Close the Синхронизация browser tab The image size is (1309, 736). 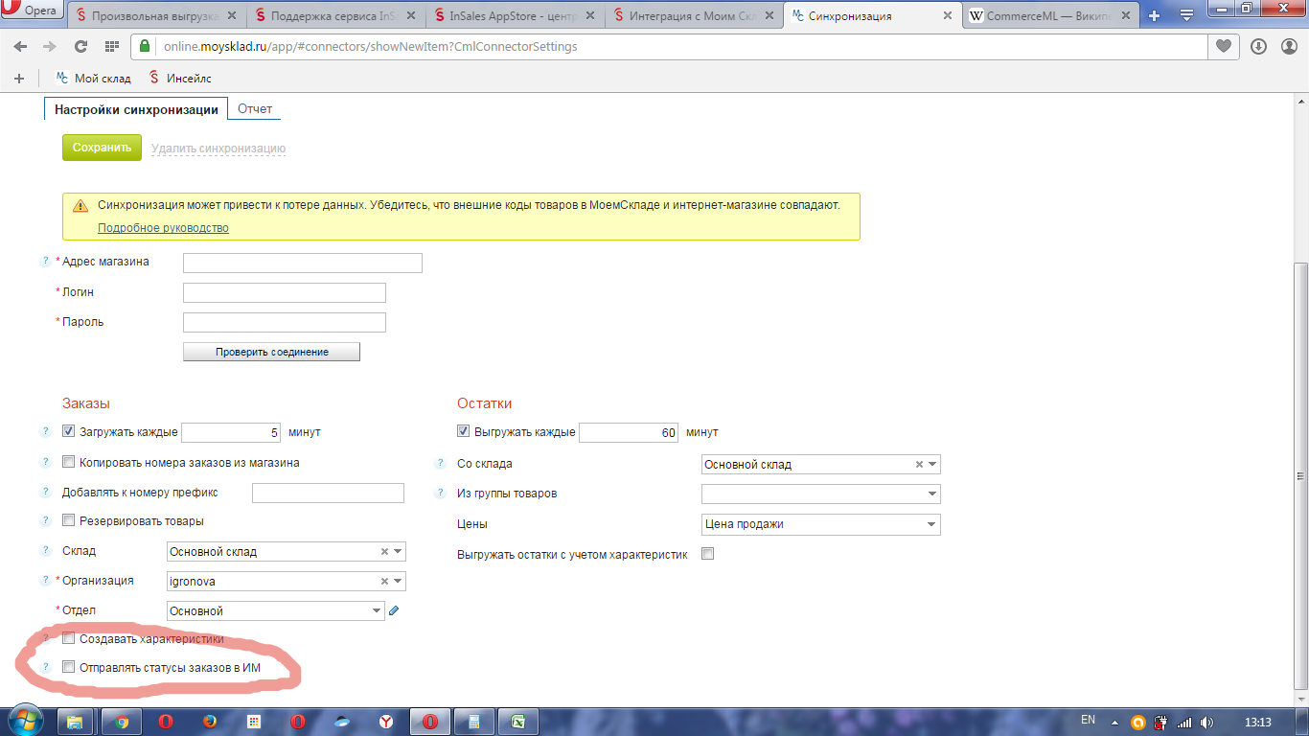[x=949, y=16]
